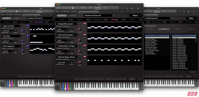
Task: Click the pan/stereo icon beside 3 Hardanger Fiddles
Action: coord(80,23)
